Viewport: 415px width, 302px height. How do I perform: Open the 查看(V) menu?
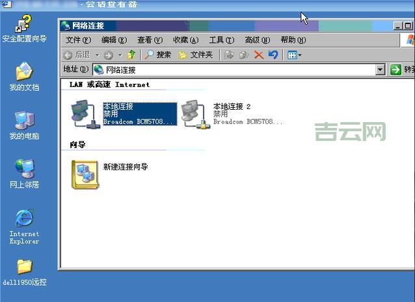click(x=150, y=40)
